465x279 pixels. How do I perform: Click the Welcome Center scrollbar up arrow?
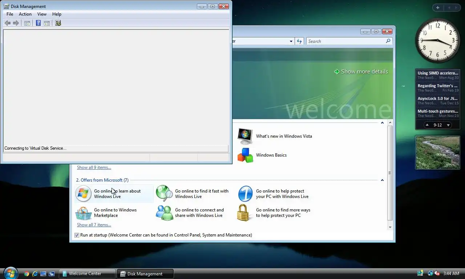(390, 123)
